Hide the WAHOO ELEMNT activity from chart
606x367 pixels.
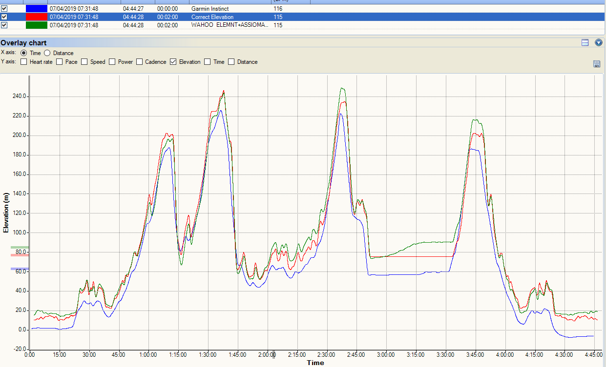(x=4, y=25)
